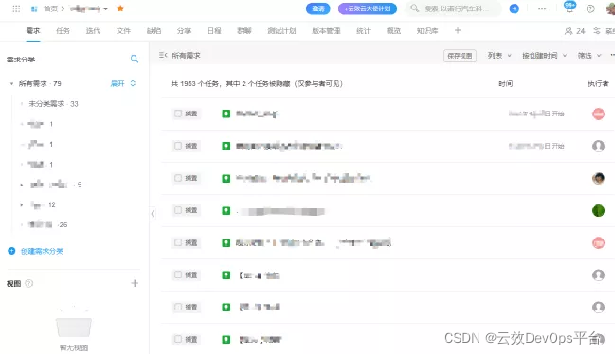Open the 按创建时间 sort dropdown
This screenshot has width=615, height=354.
click(544, 56)
